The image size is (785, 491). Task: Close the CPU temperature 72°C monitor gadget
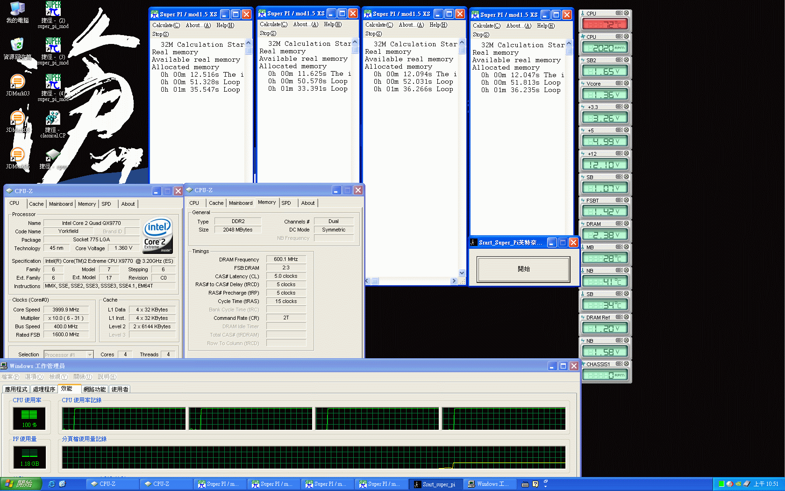point(626,13)
